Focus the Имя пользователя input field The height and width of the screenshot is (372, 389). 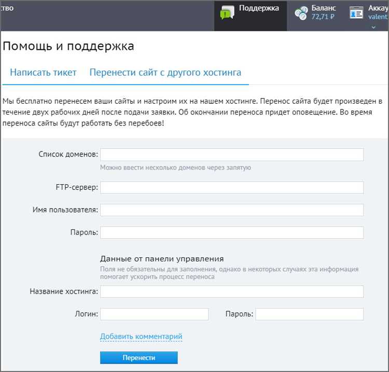point(232,210)
